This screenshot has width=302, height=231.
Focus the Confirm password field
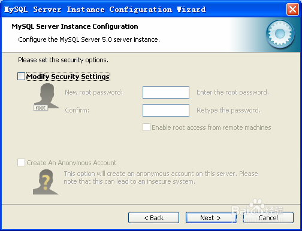click(166, 110)
